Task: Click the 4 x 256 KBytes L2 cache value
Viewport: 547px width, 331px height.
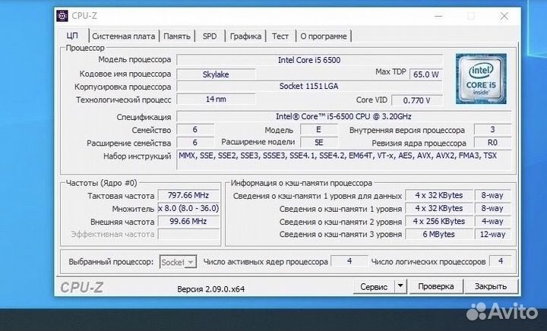Action: [x=439, y=221]
